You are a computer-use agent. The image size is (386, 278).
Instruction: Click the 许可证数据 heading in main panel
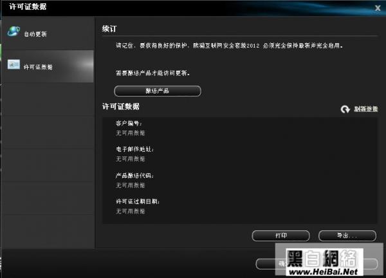[x=121, y=106]
